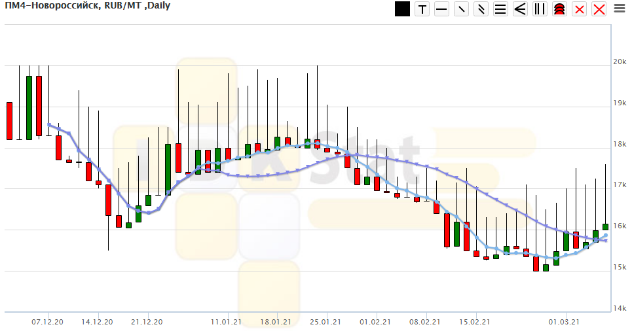
Task: Select the 07.12.20 date axis label
Action: pos(47,322)
